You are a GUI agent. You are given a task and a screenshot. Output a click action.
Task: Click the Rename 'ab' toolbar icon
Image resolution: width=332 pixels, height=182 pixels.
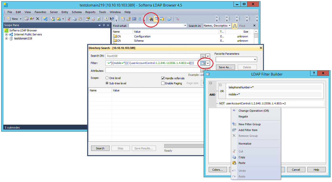point(32,19)
